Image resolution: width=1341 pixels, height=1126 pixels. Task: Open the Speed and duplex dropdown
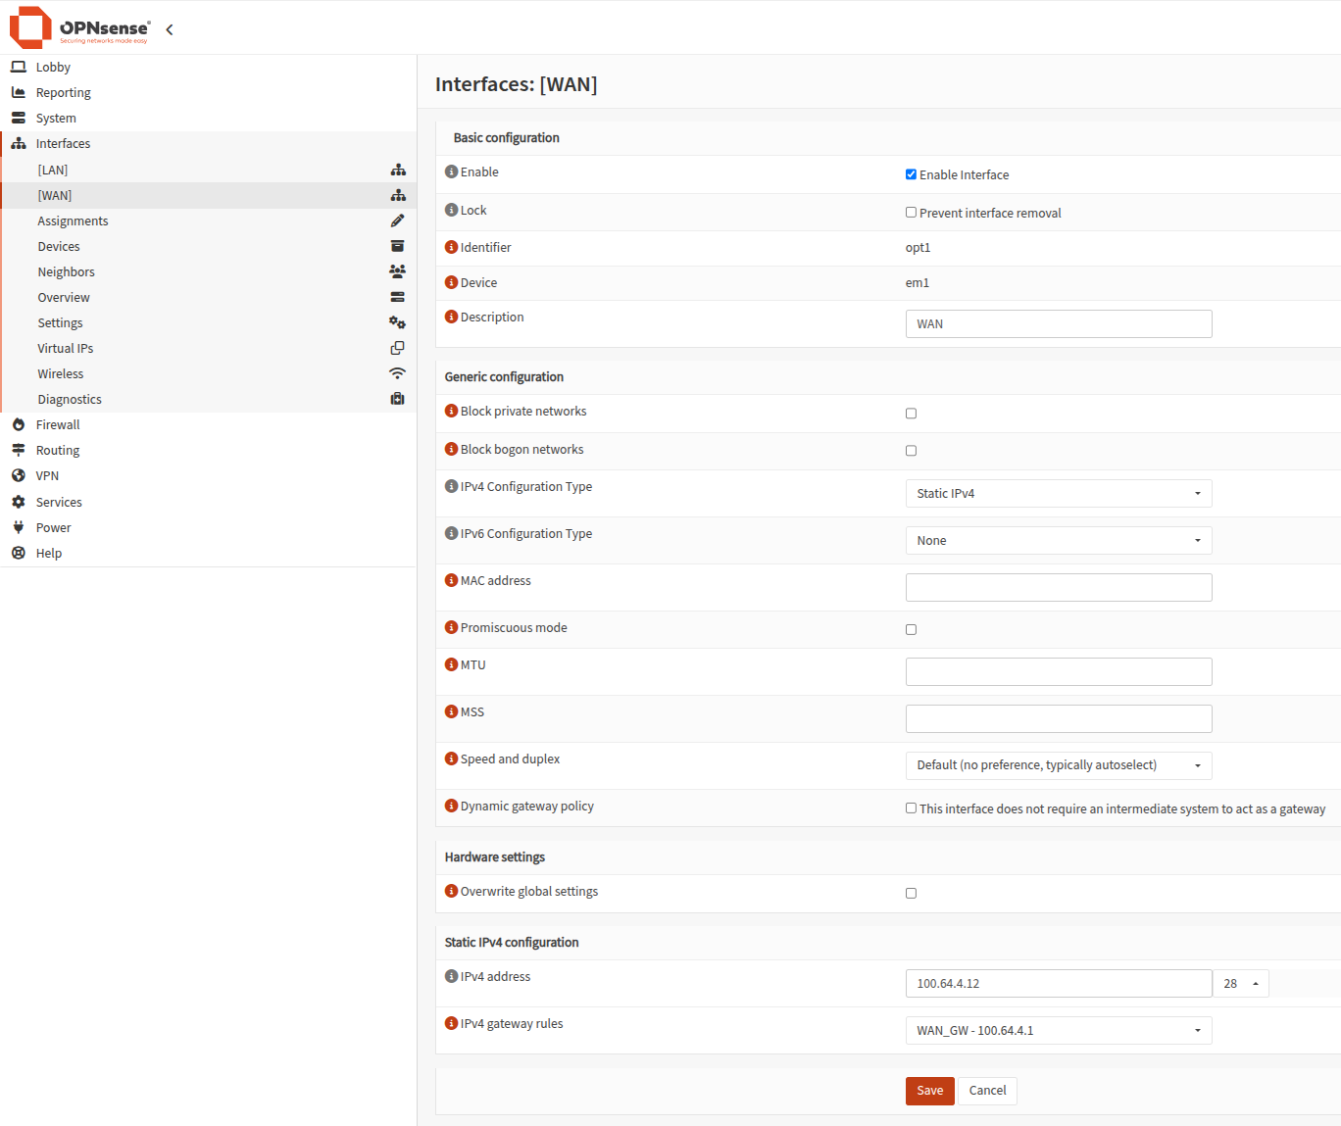coord(1059,765)
